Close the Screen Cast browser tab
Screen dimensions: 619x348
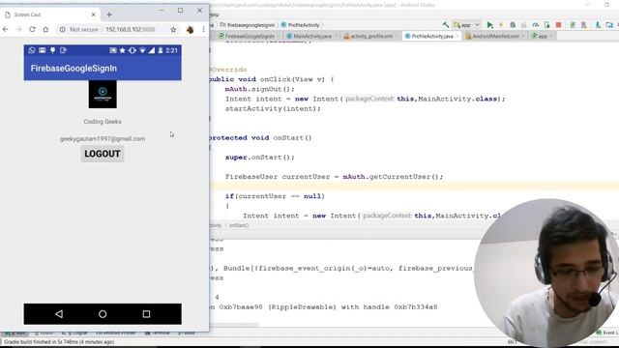pyautogui.click(x=94, y=14)
